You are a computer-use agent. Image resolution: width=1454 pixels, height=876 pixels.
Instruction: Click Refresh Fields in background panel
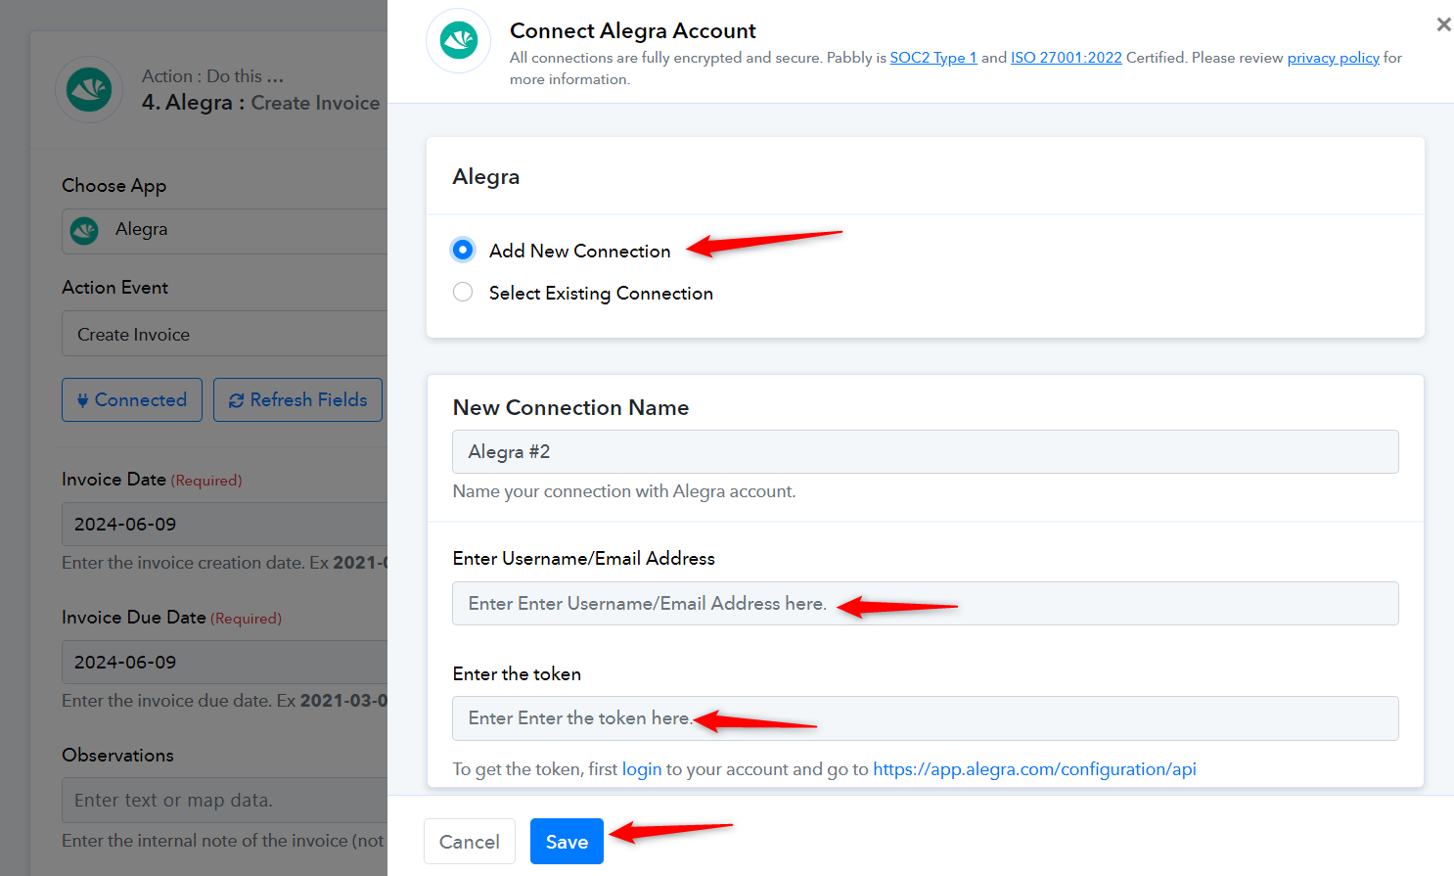[297, 399]
